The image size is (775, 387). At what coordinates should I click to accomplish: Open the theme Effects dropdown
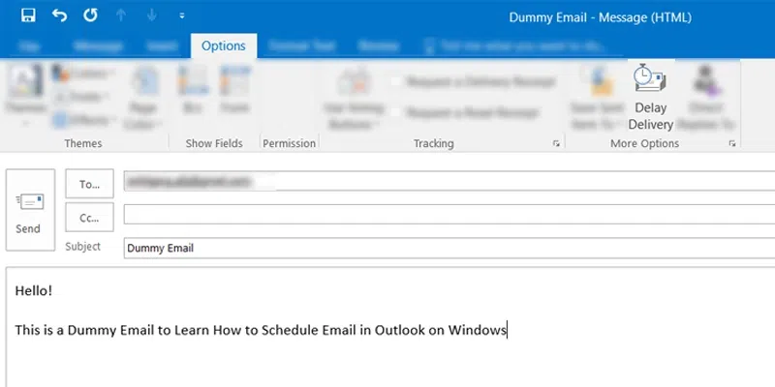pos(83,119)
